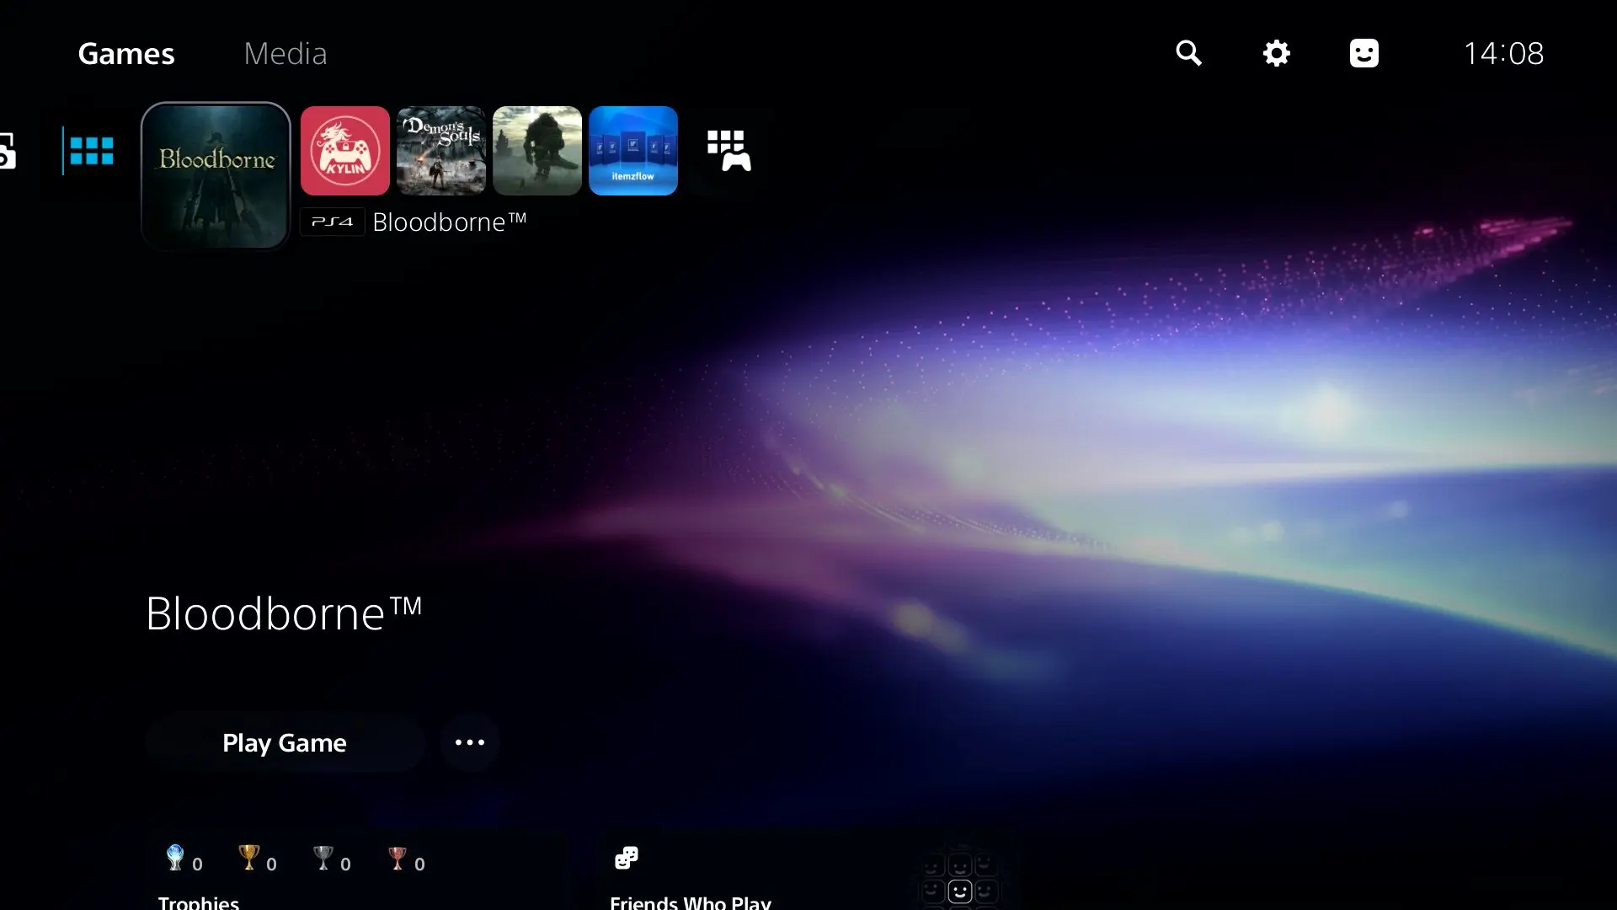Click the silver trophy icon

point(323,858)
